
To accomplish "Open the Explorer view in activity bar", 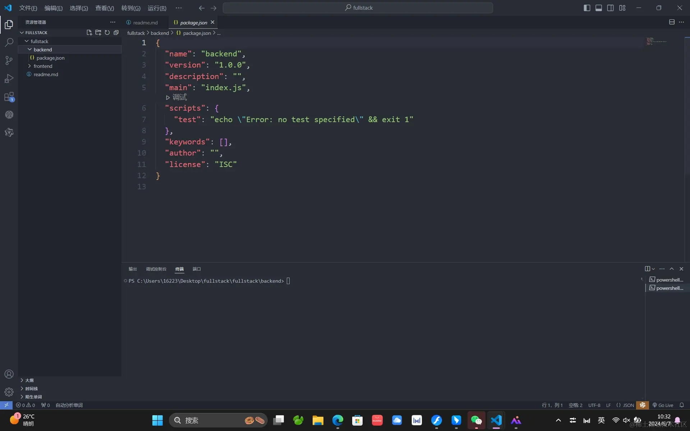I will tap(9, 24).
